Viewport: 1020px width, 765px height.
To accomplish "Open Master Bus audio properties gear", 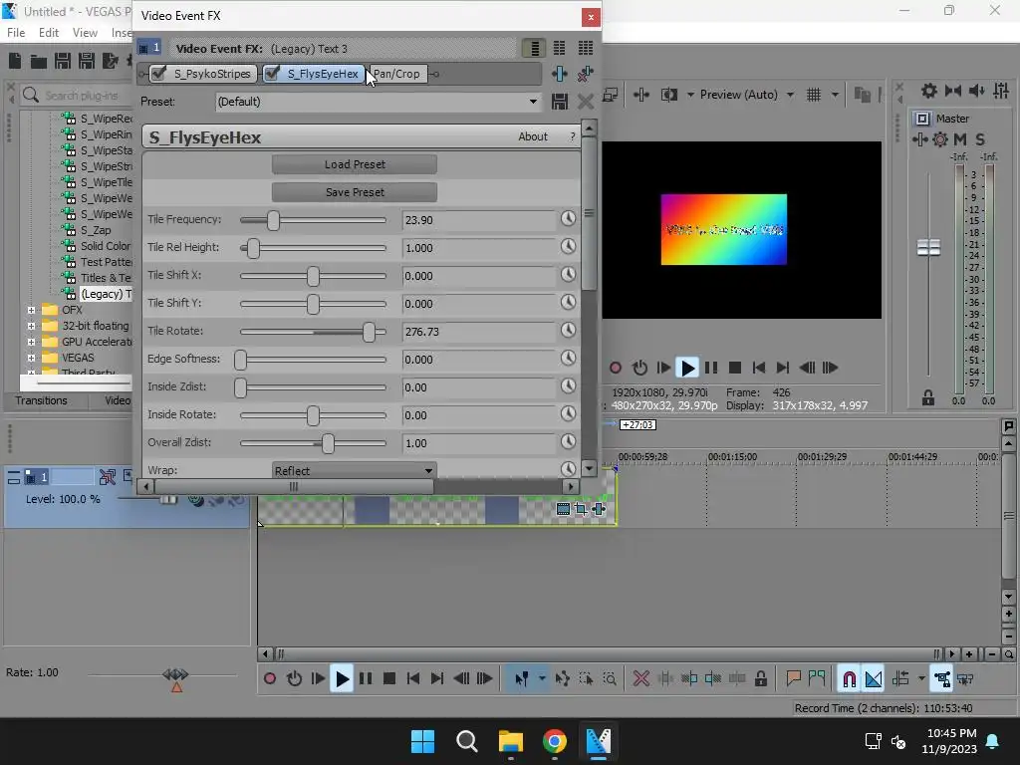I will 929,91.
